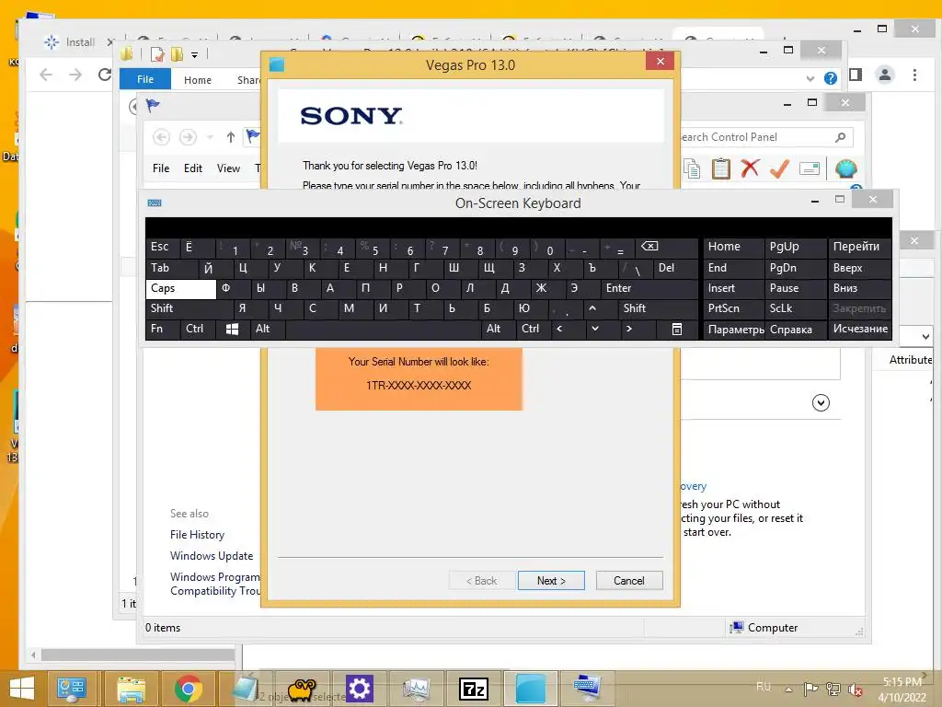Click the PgUp key
The width and height of the screenshot is (942, 707).
click(796, 247)
